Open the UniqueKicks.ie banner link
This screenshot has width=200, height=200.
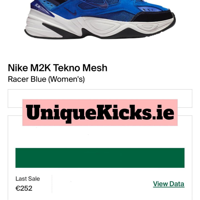[100, 113]
